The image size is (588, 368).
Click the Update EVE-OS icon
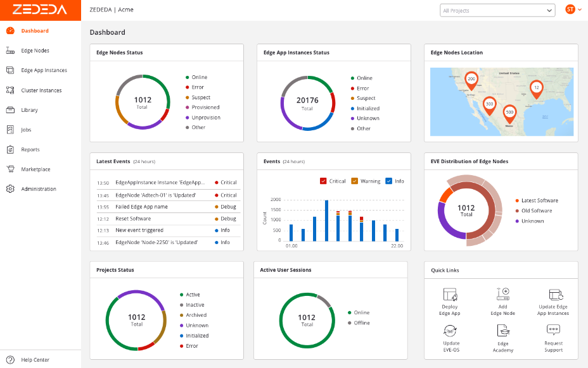[x=450, y=331]
